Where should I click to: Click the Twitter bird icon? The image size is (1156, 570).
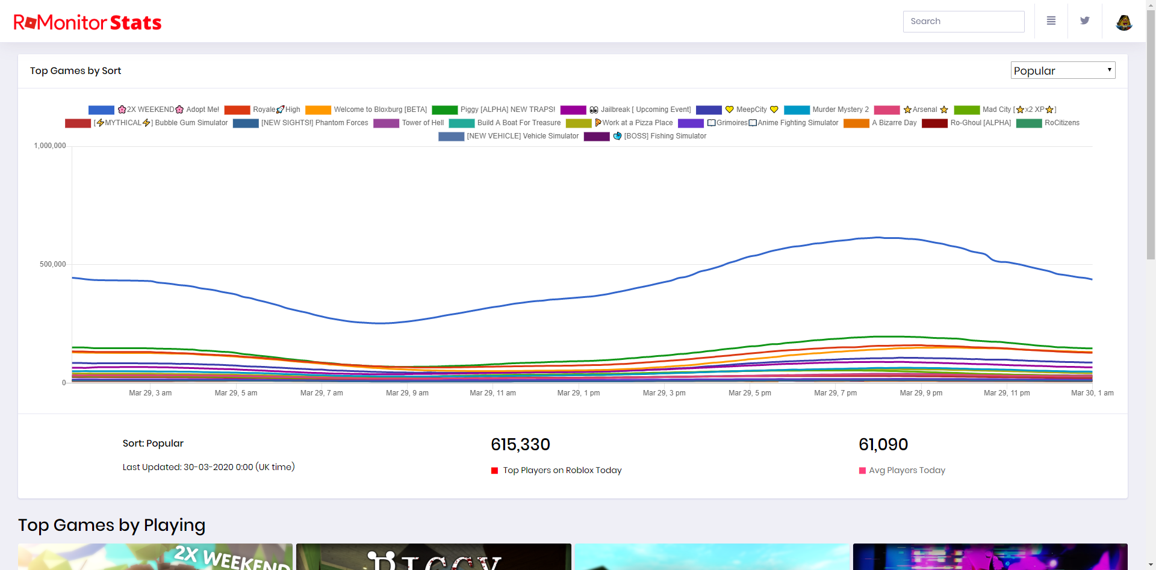(1085, 21)
